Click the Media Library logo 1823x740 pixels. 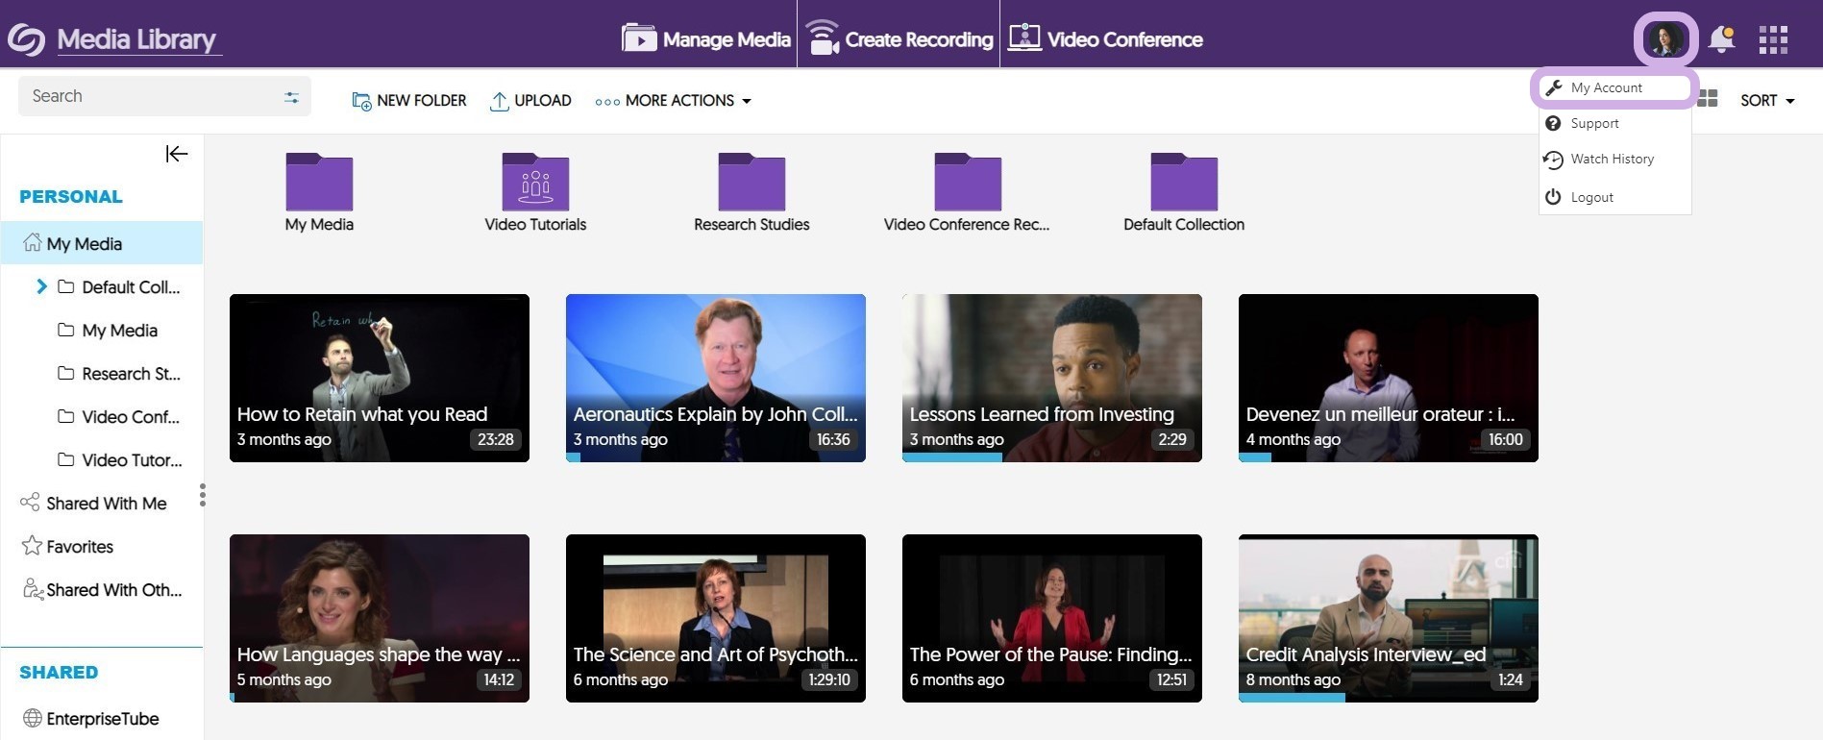(x=26, y=39)
